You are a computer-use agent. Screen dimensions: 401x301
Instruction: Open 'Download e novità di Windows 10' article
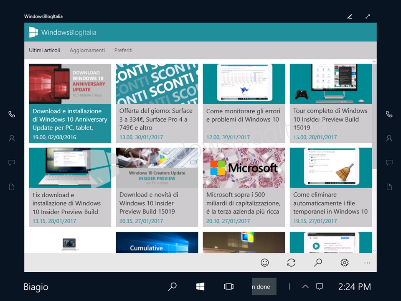pyautogui.click(x=157, y=187)
